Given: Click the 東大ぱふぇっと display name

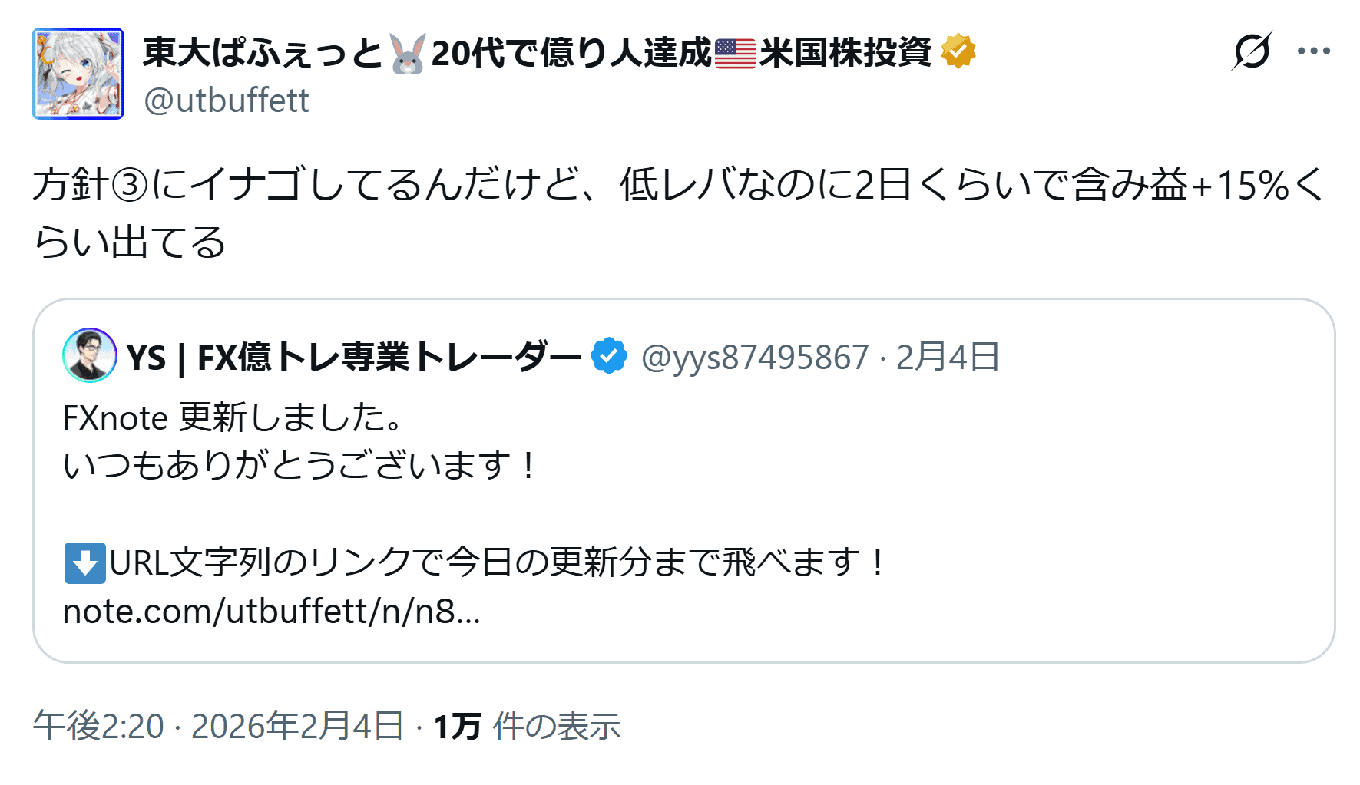Looking at the screenshot, I should (x=263, y=53).
